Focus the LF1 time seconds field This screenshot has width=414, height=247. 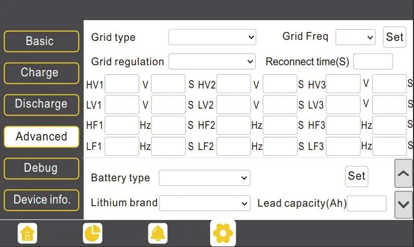pos(168,146)
